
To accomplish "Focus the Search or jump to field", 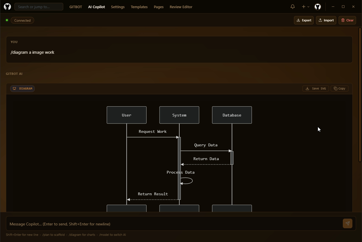I will 39,7.
